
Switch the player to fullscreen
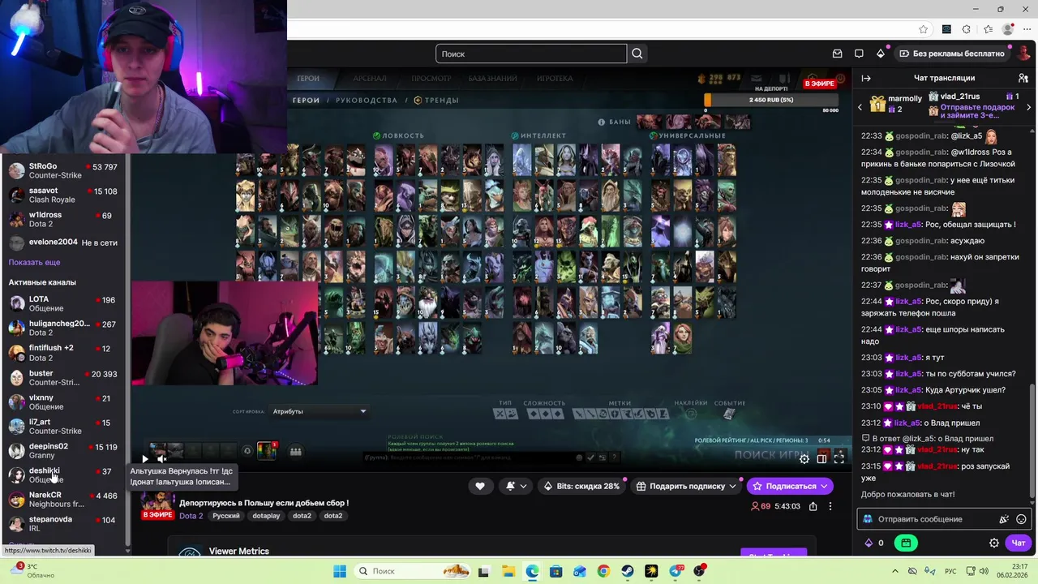(839, 458)
